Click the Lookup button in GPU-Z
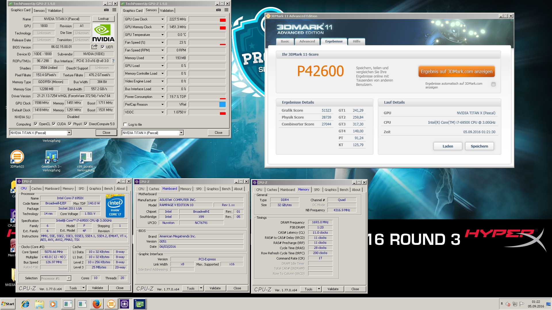 [103, 19]
